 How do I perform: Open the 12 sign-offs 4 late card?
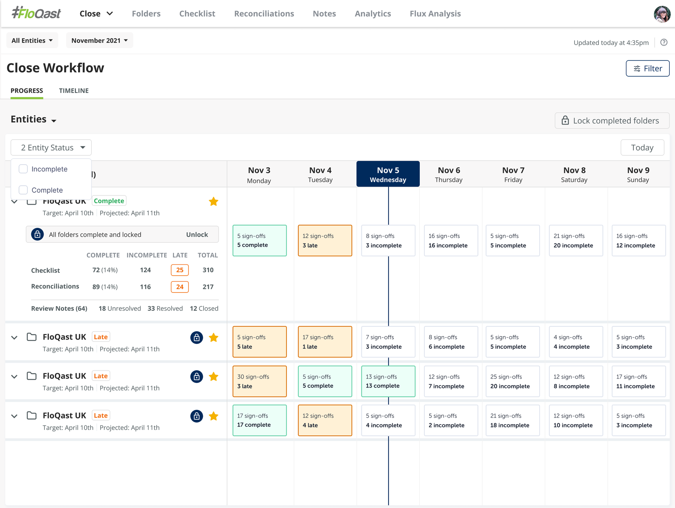point(325,420)
